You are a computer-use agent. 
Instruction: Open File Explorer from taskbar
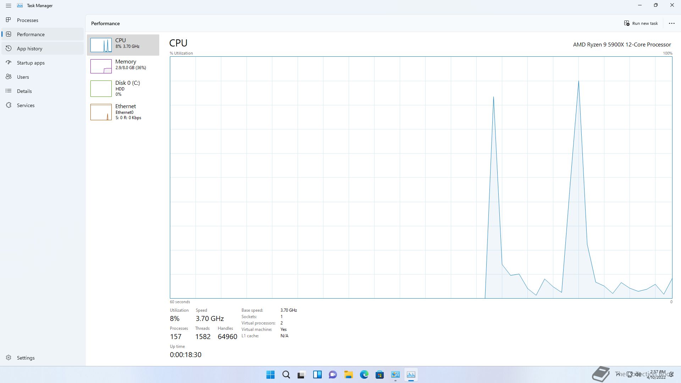click(348, 374)
